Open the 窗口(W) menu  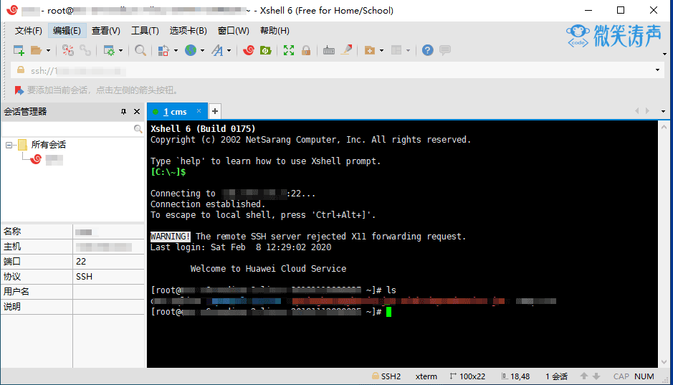(234, 31)
